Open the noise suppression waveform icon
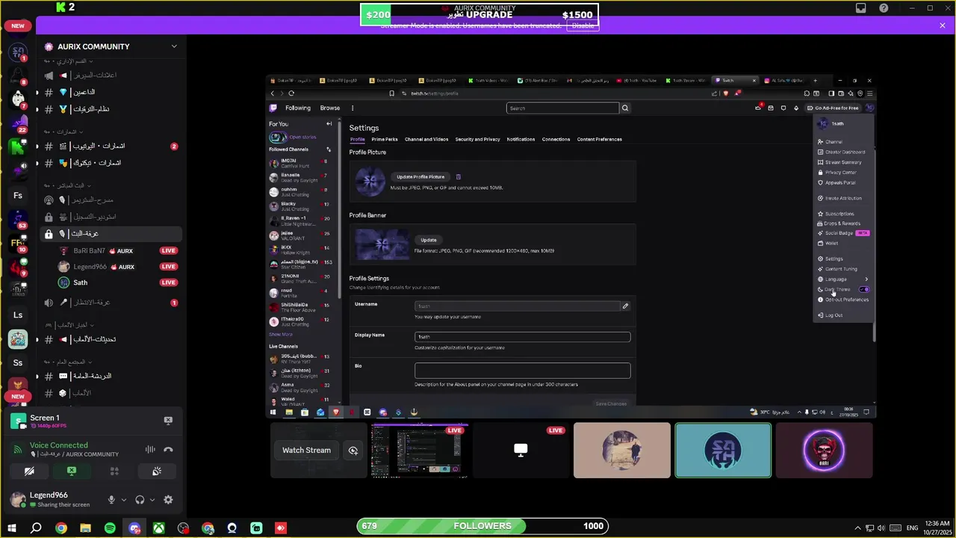Screen dimensions: 956x538 click(x=150, y=449)
